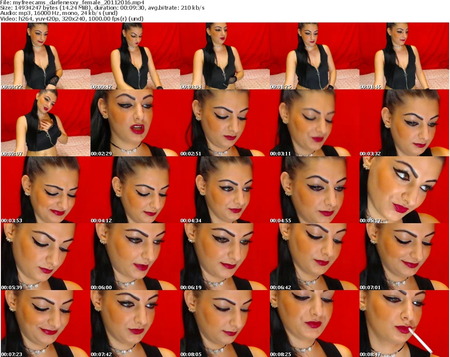Open the thumbnail marked 00:04:55

click(x=315, y=190)
